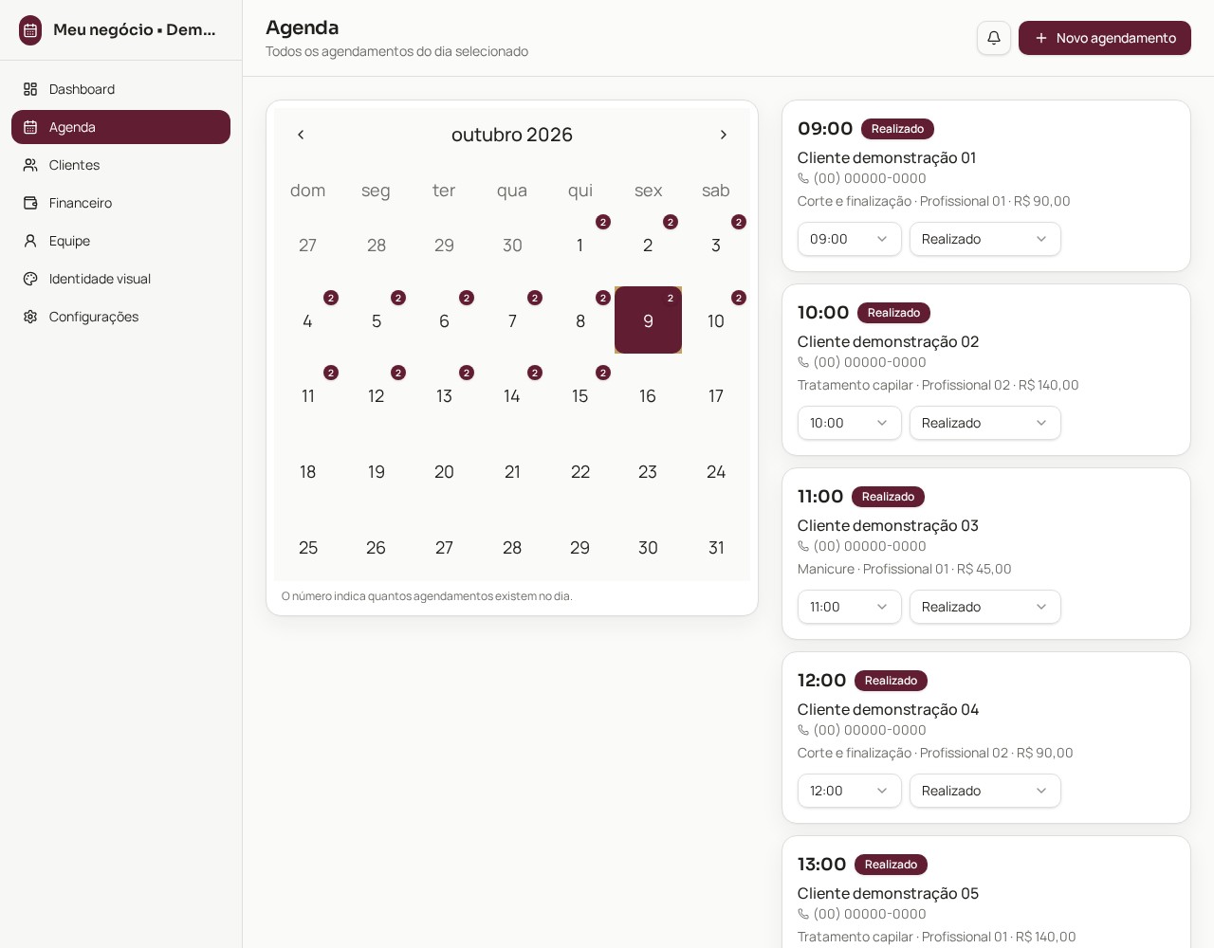Select October 16 in the calendar
Viewport: 1214px width, 948px height.
coord(648,396)
